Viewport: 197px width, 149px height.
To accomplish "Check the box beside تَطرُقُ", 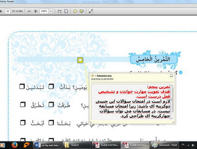I will [23, 105].
